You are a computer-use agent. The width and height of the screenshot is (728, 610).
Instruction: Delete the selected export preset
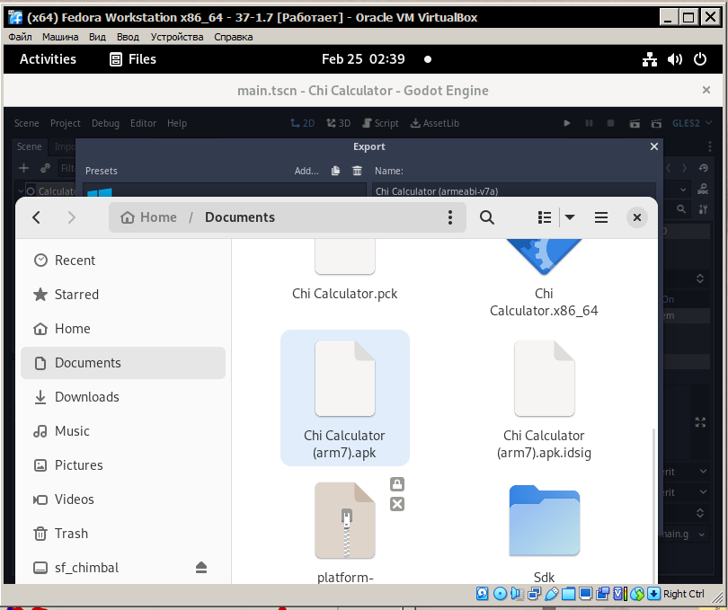click(x=357, y=171)
